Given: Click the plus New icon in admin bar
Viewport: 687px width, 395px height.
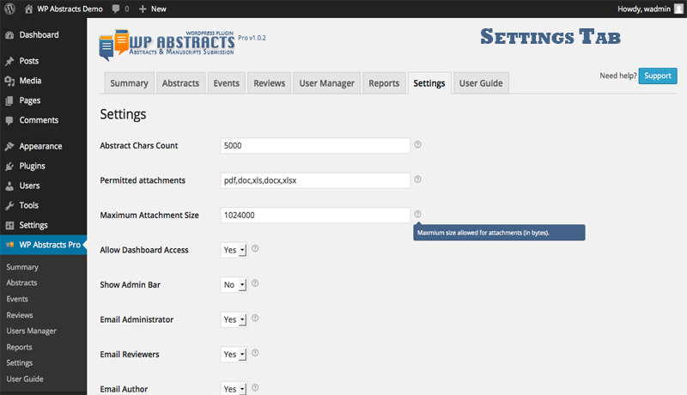Looking at the screenshot, I should click(x=143, y=9).
